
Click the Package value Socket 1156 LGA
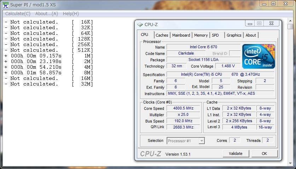point(203,60)
